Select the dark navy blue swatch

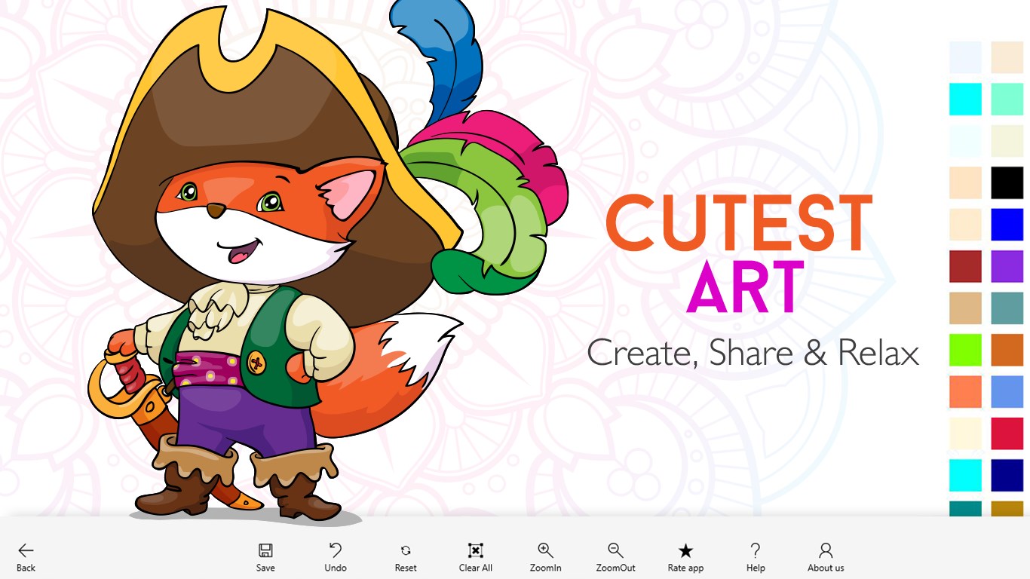[1007, 476]
